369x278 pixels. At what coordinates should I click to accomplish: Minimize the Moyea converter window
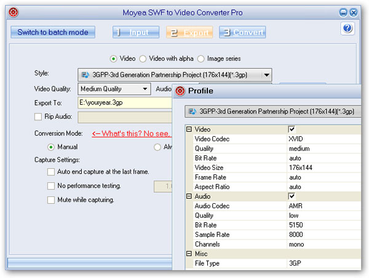[x=343, y=12]
